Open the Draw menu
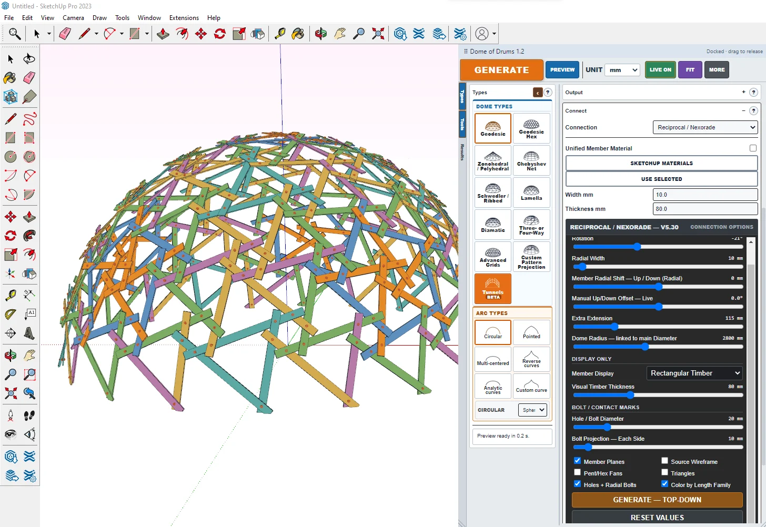766x527 pixels. 99,18
